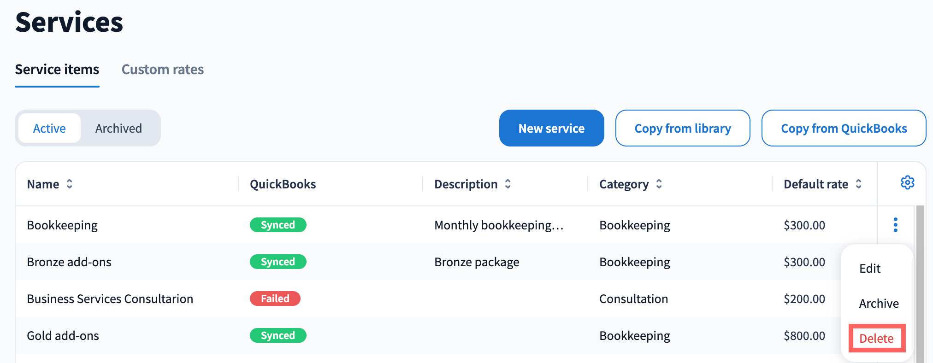
Task: Click the Synced badge for Gold add-ons
Action: click(278, 335)
